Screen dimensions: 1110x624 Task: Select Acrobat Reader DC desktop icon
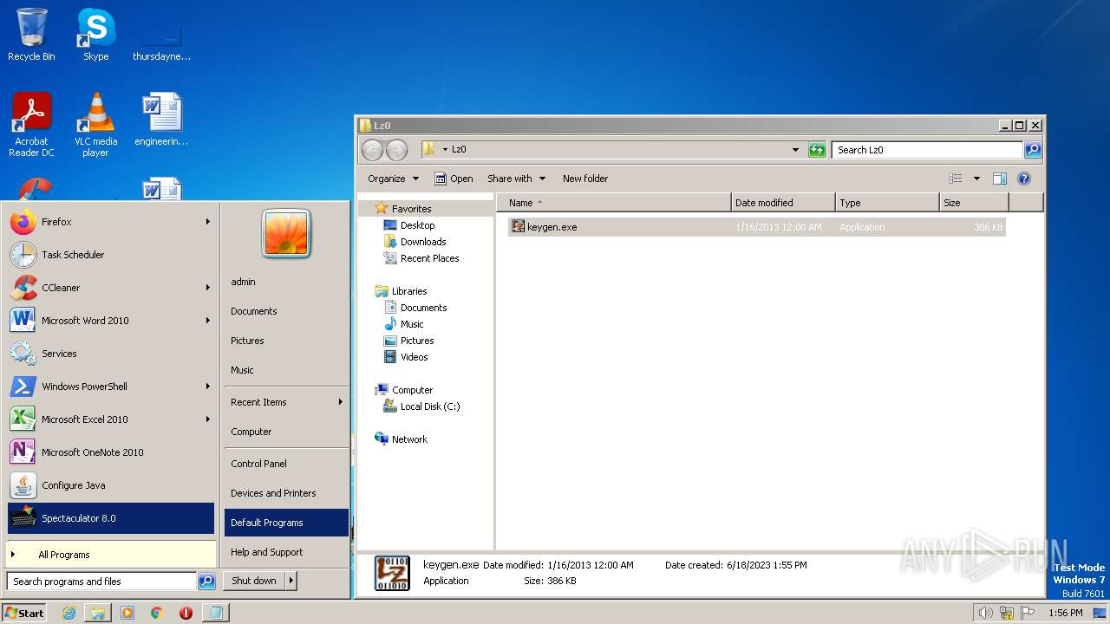coord(31,125)
